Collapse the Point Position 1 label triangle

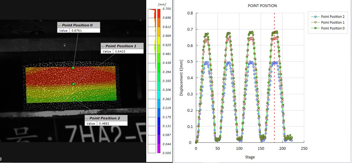(103, 46)
